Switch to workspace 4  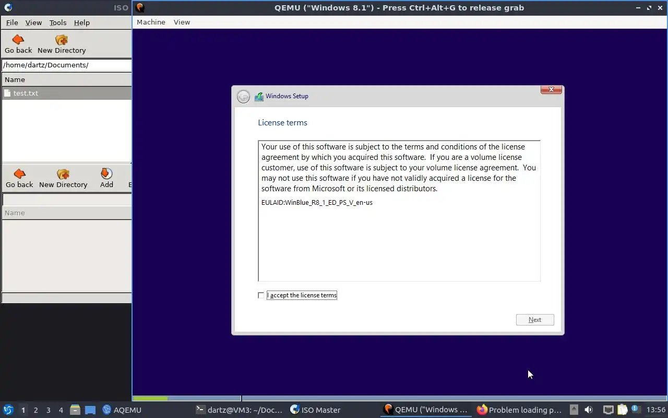click(x=61, y=410)
